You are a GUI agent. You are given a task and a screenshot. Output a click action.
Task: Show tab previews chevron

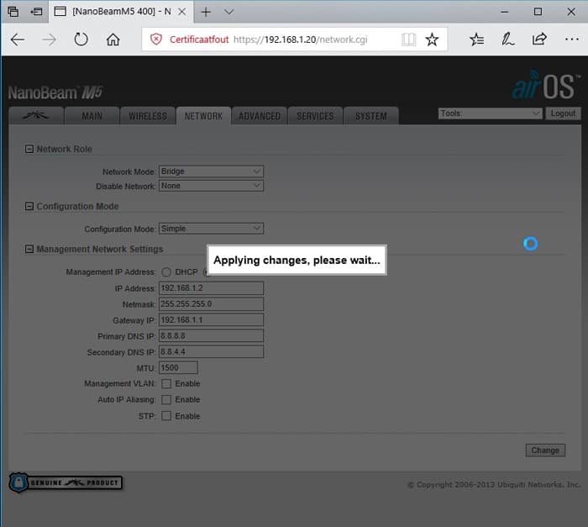point(228,12)
